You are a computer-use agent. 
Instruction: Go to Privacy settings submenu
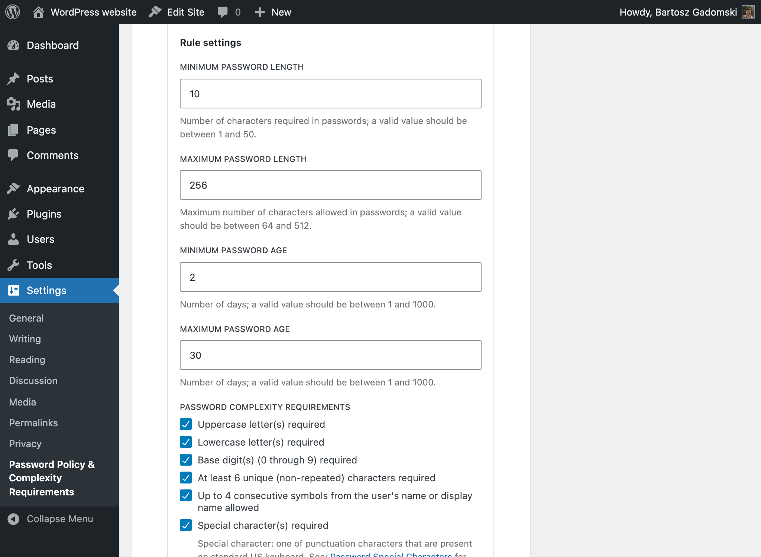click(x=25, y=444)
